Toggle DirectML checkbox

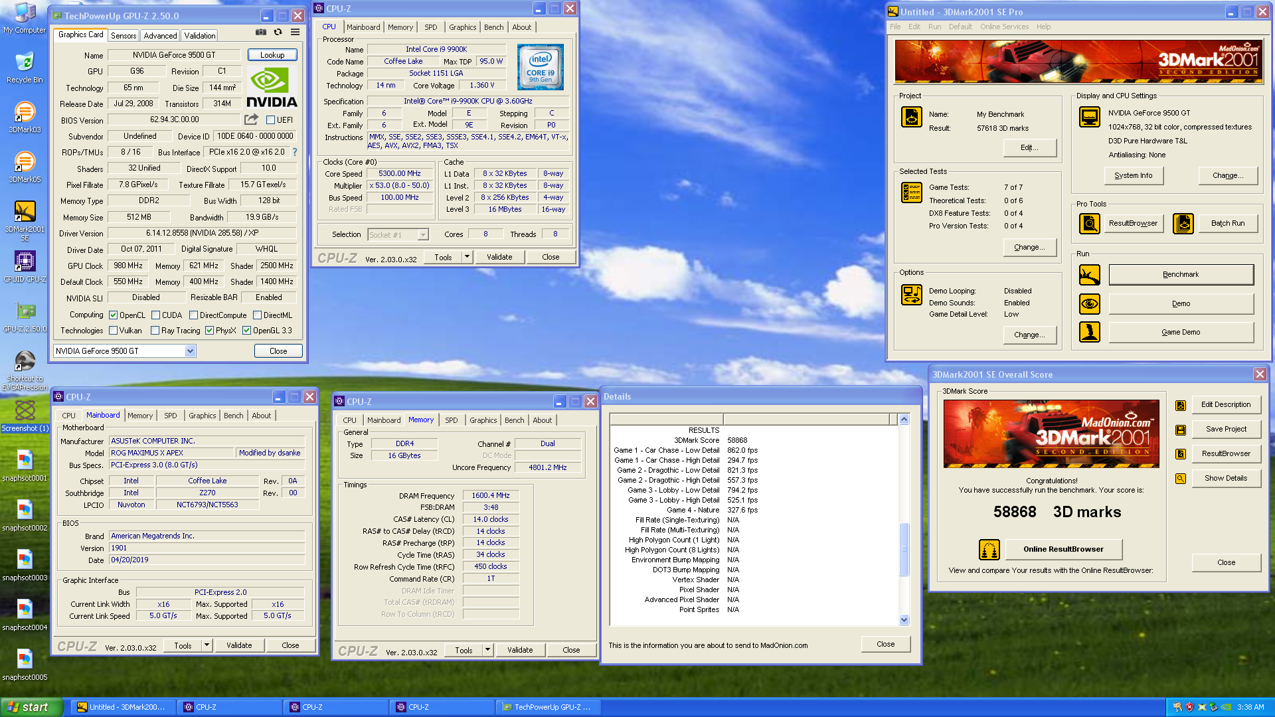[x=257, y=315]
